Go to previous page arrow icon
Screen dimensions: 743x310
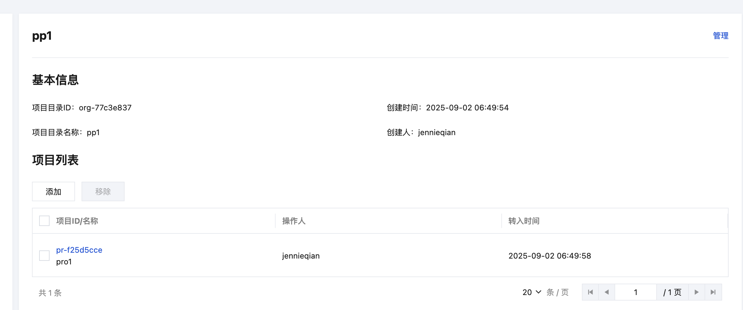(607, 292)
